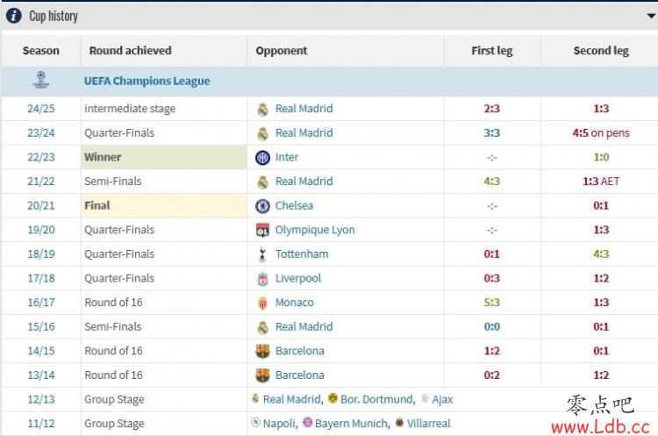Click the Tottenham crest icon
The image size is (658, 436).
(262, 254)
